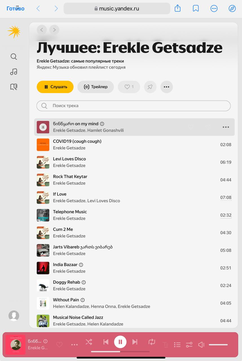Open the music collection note icon

[14, 72]
